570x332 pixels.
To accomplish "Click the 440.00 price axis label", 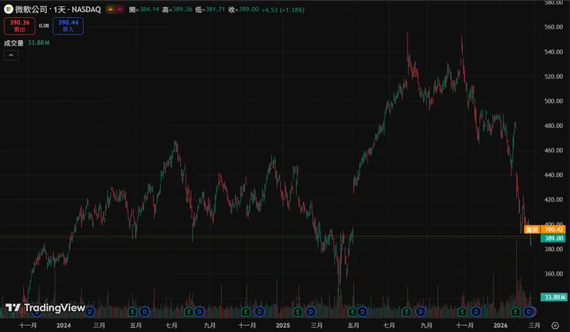I will point(554,175).
